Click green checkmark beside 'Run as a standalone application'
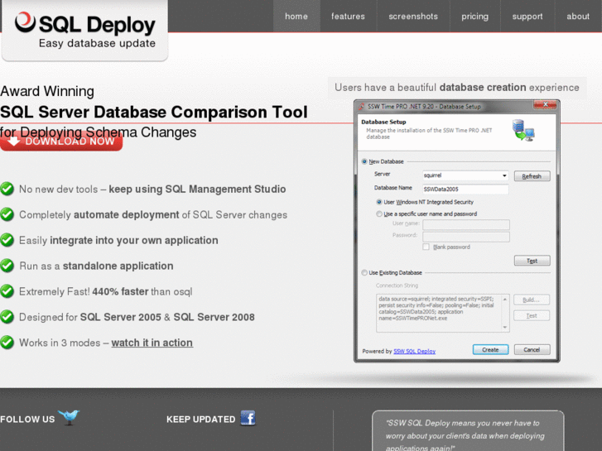The image size is (602, 451). coord(7,266)
